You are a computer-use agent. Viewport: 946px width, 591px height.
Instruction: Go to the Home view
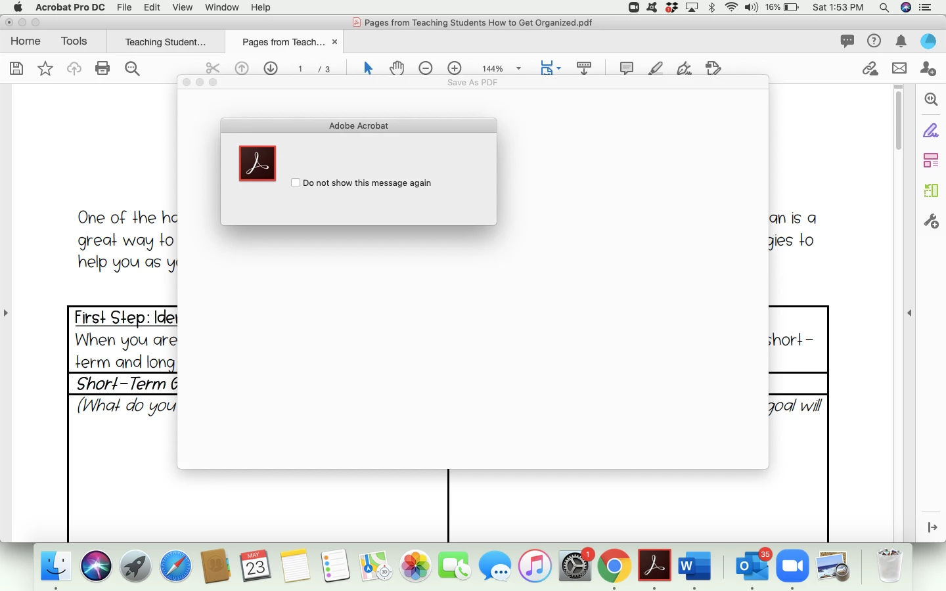(x=26, y=41)
